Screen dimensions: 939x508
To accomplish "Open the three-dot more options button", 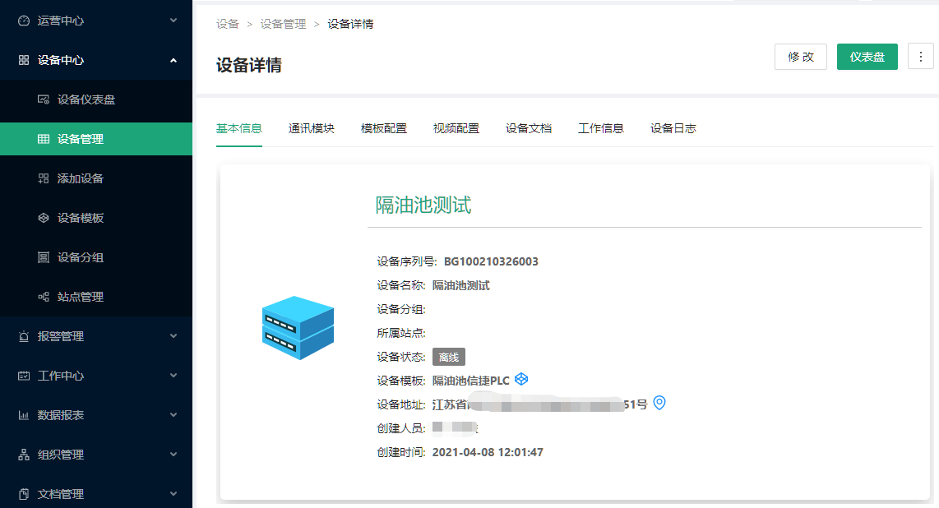I will (x=920, y=57).
